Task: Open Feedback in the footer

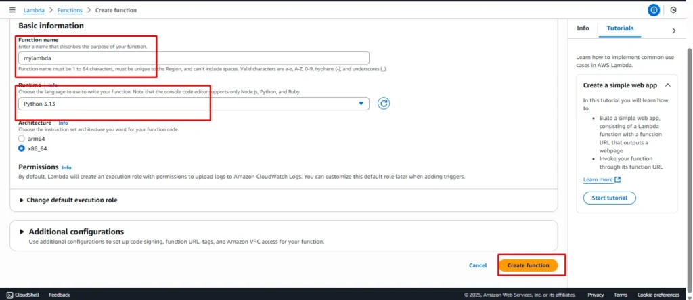Action: pyautogui.click(x=60, y=295)
